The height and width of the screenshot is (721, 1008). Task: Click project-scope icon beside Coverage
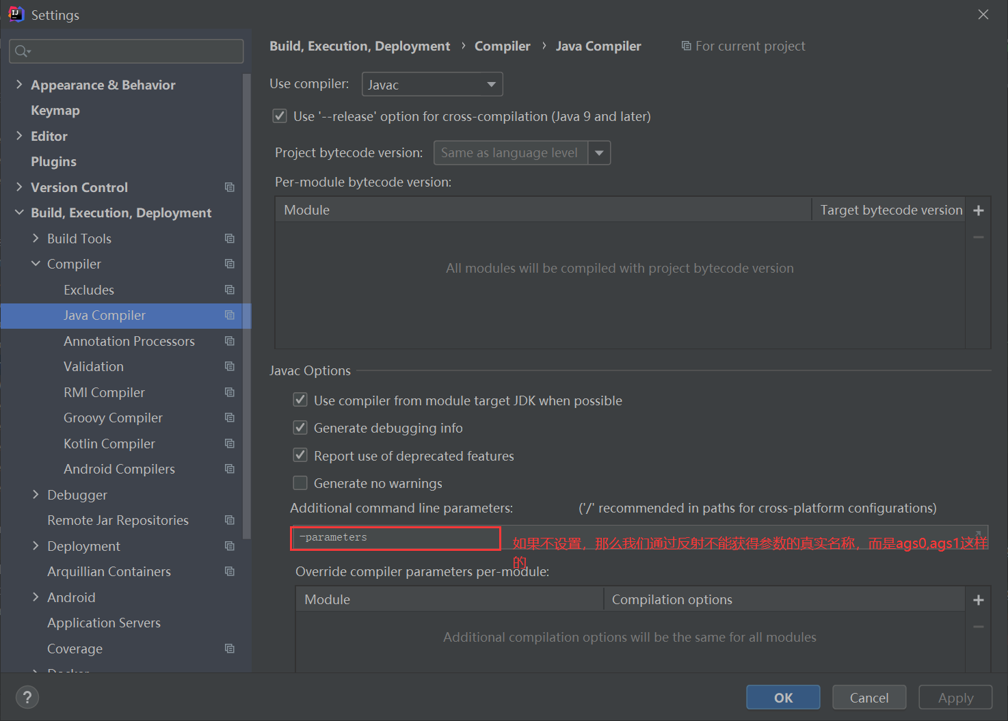(x=230, y=649)
